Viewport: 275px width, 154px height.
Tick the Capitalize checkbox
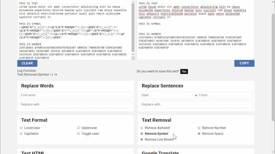21,133
